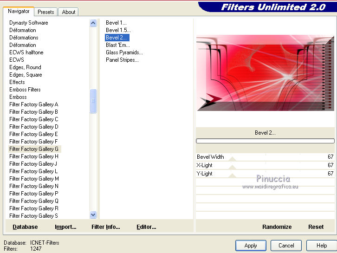Select Filter Factory Gallery H

34,156
